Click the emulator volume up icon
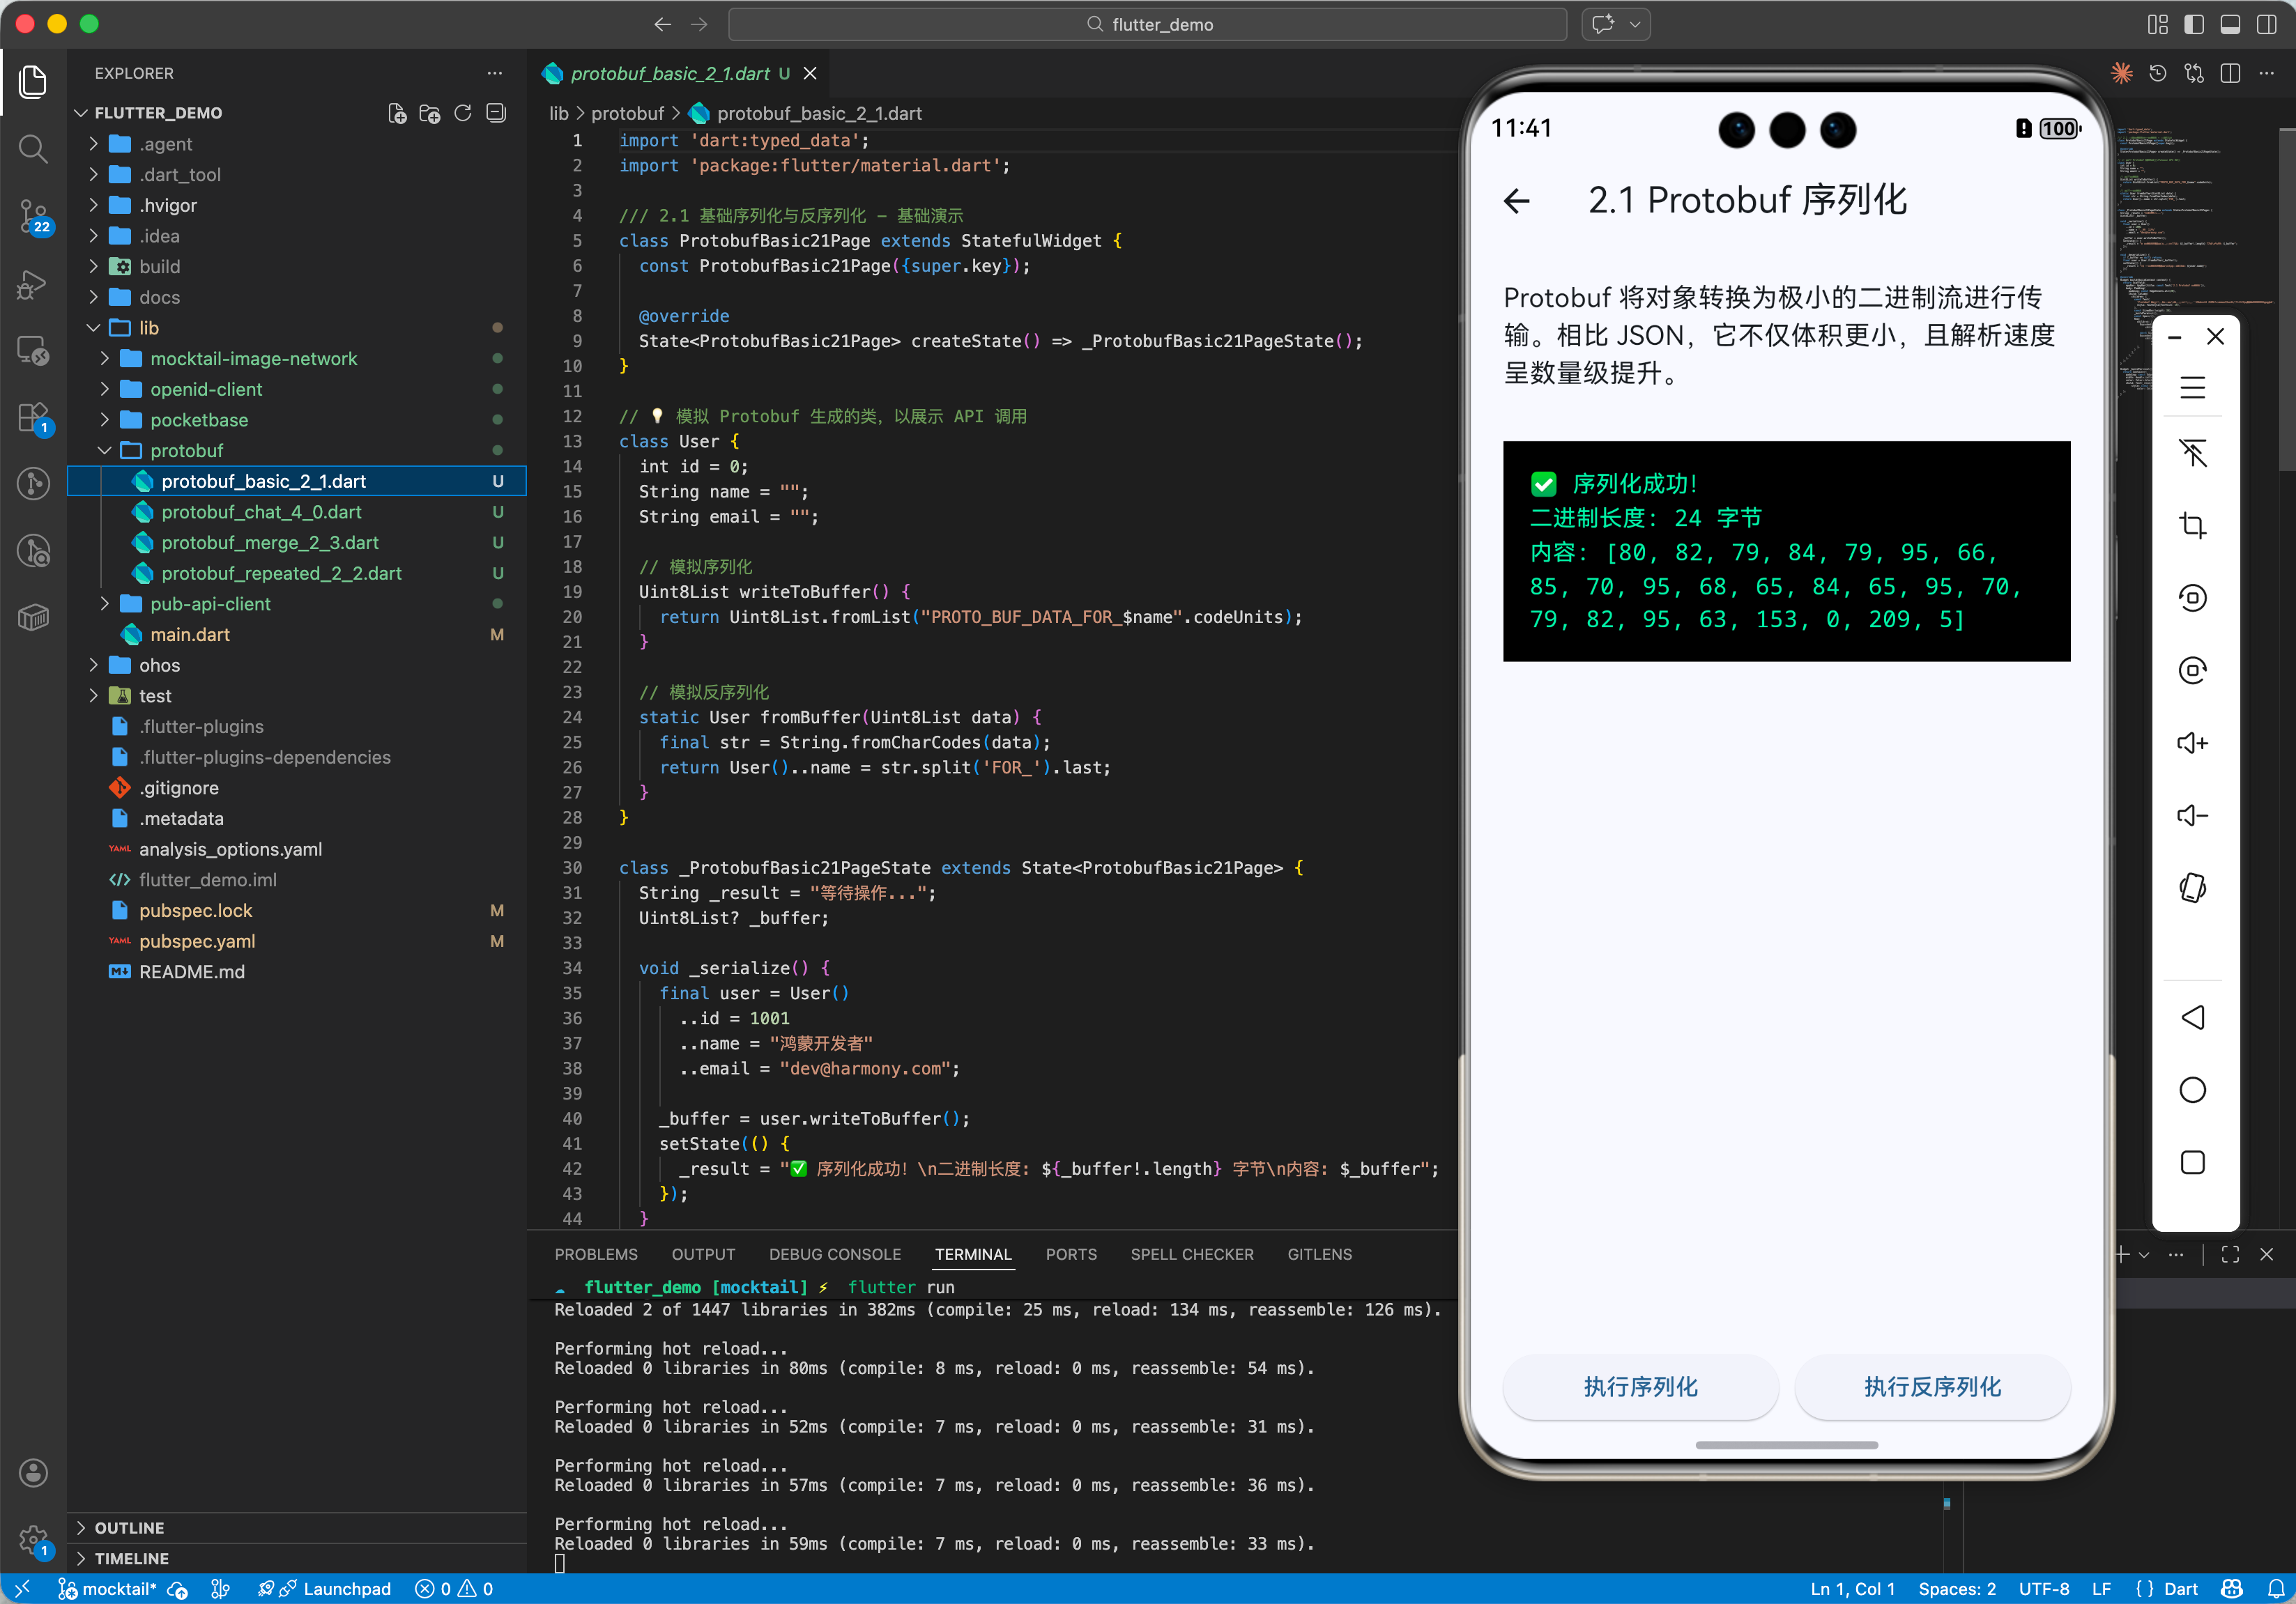This screenshot has width=2296, height=1604. click(x=2192, y=743)
